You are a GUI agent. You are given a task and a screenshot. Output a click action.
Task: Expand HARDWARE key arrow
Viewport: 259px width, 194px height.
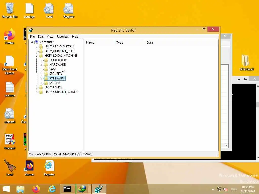pos(41,65)
